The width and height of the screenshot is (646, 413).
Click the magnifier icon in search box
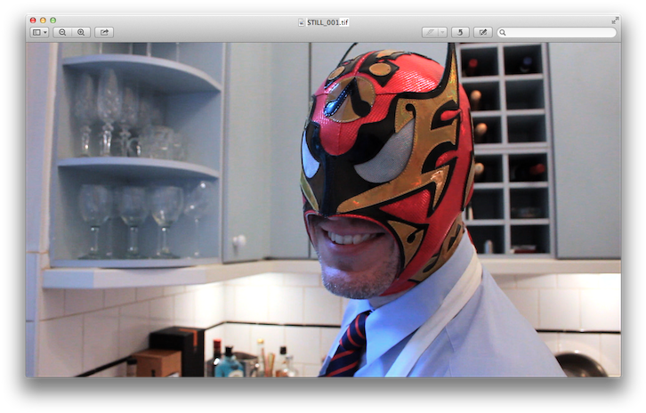[504, 32]
